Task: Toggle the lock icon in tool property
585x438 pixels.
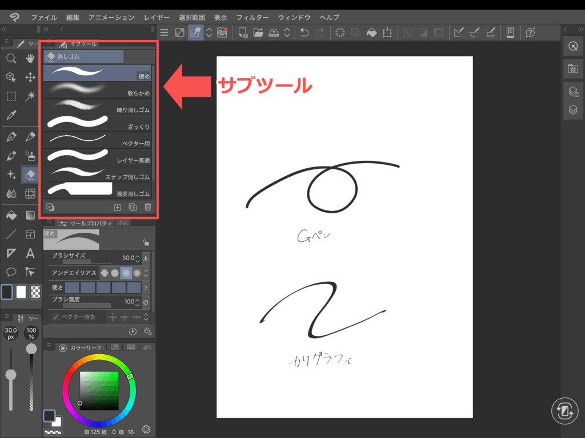Action: tap(146, 242)
